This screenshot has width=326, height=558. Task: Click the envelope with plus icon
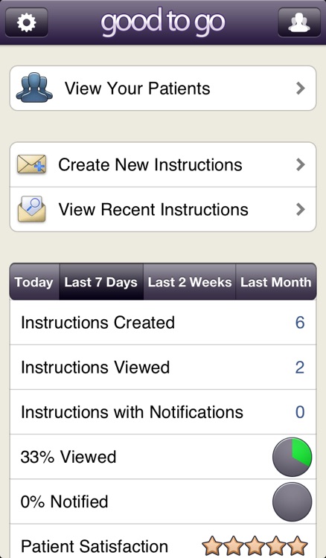(x=32, y=164)
